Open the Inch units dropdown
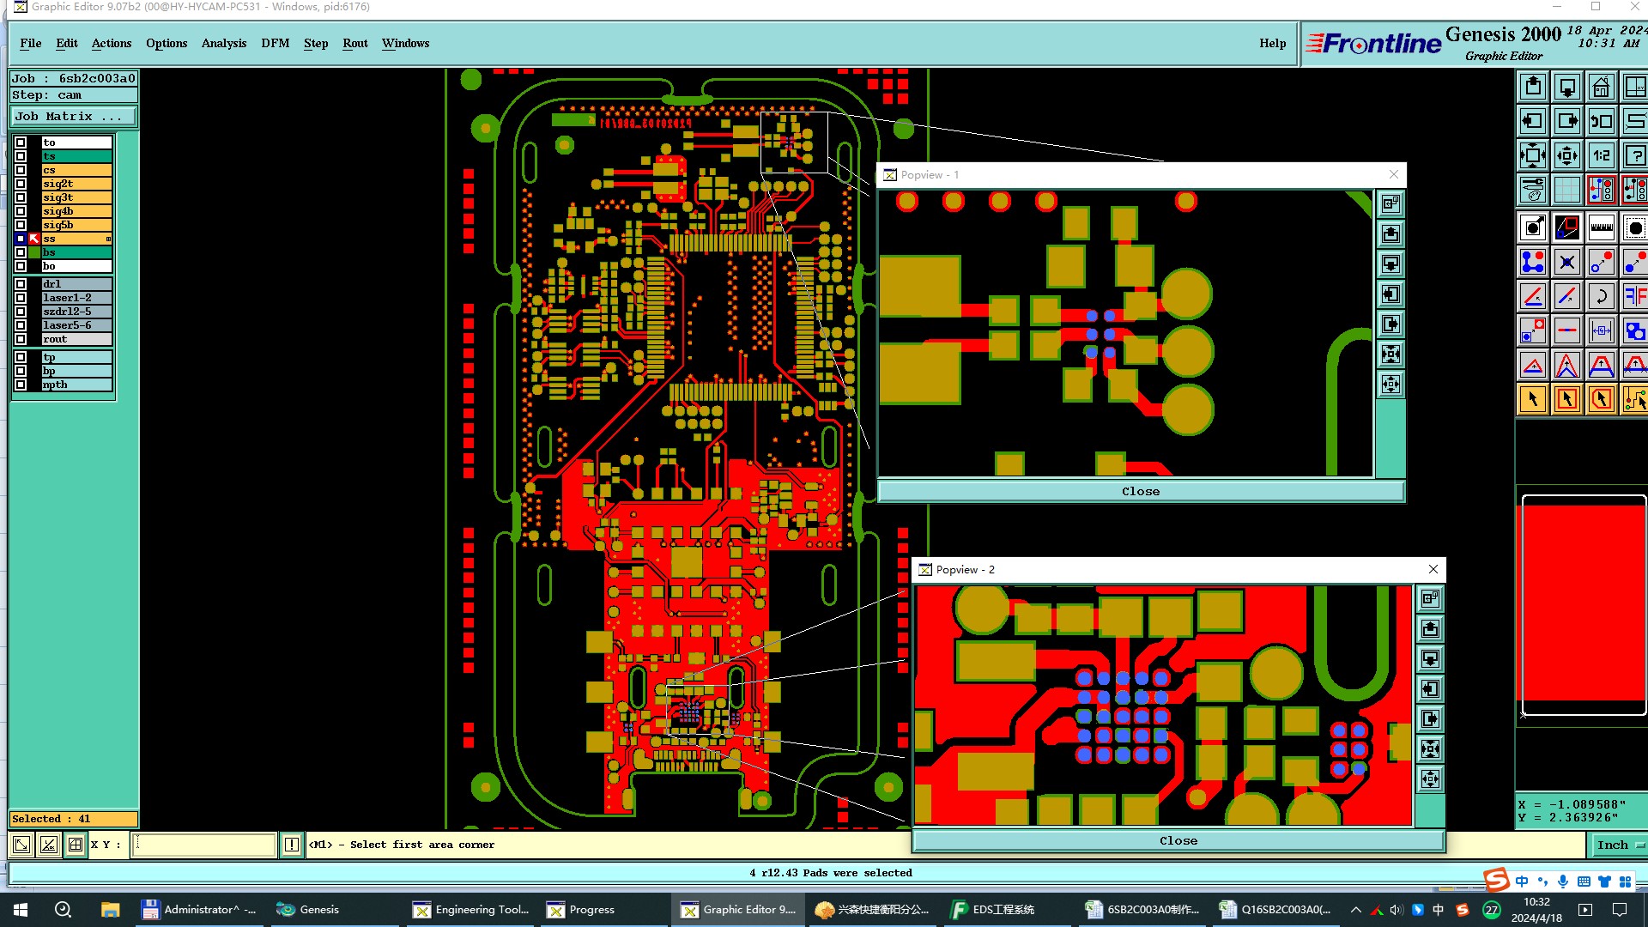The image size is (1648, 927). point(1618,845)
